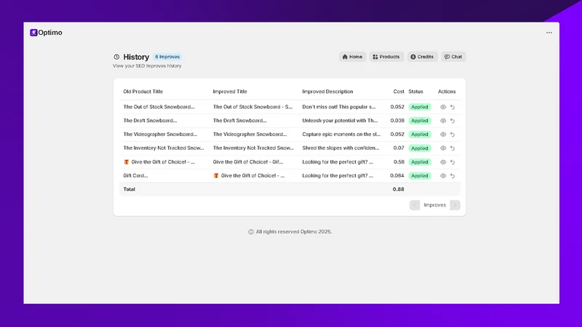
Task: Select old title 'The Draft Snowboard...'
Action: click(x=150, y=121)
